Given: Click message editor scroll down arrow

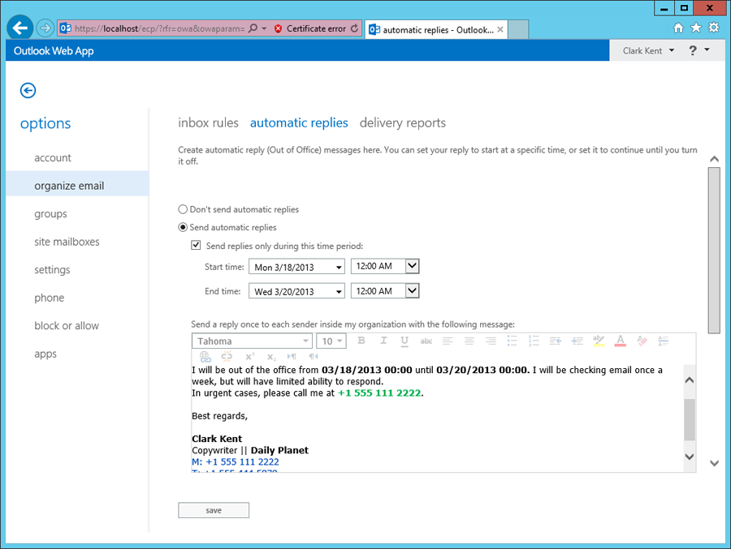Looking at the screenshot, I should click(x=690, y=457).
